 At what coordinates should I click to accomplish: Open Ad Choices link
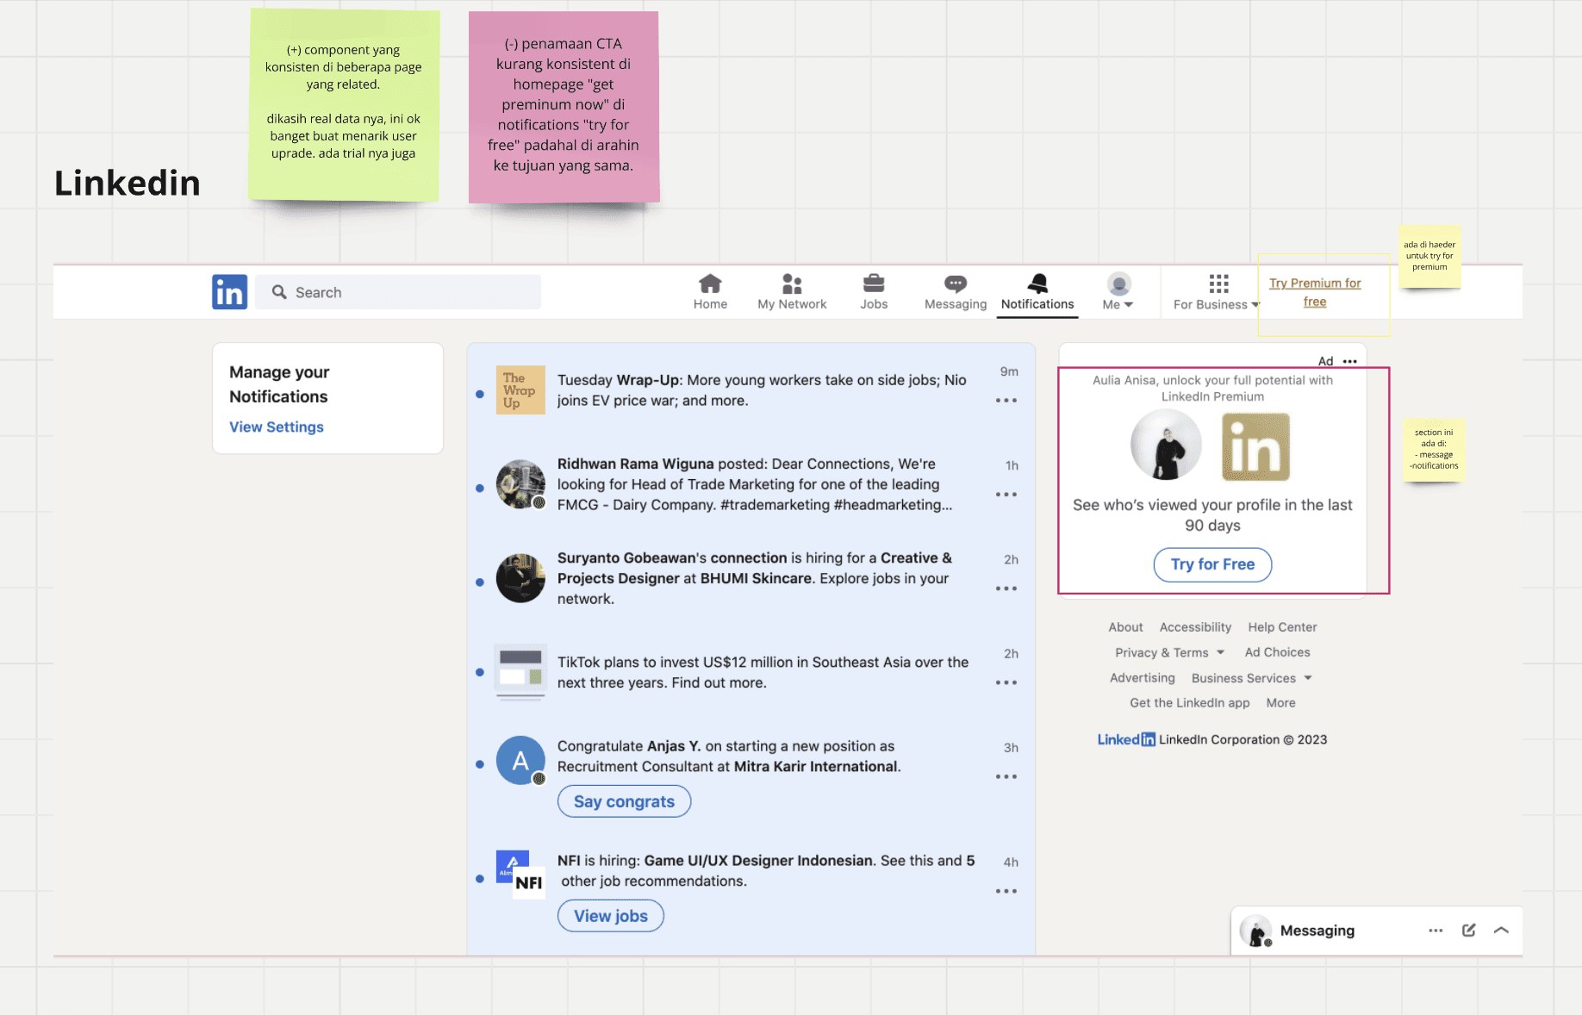[1277, 652]
